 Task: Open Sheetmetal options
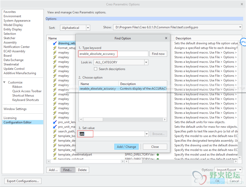11,64
